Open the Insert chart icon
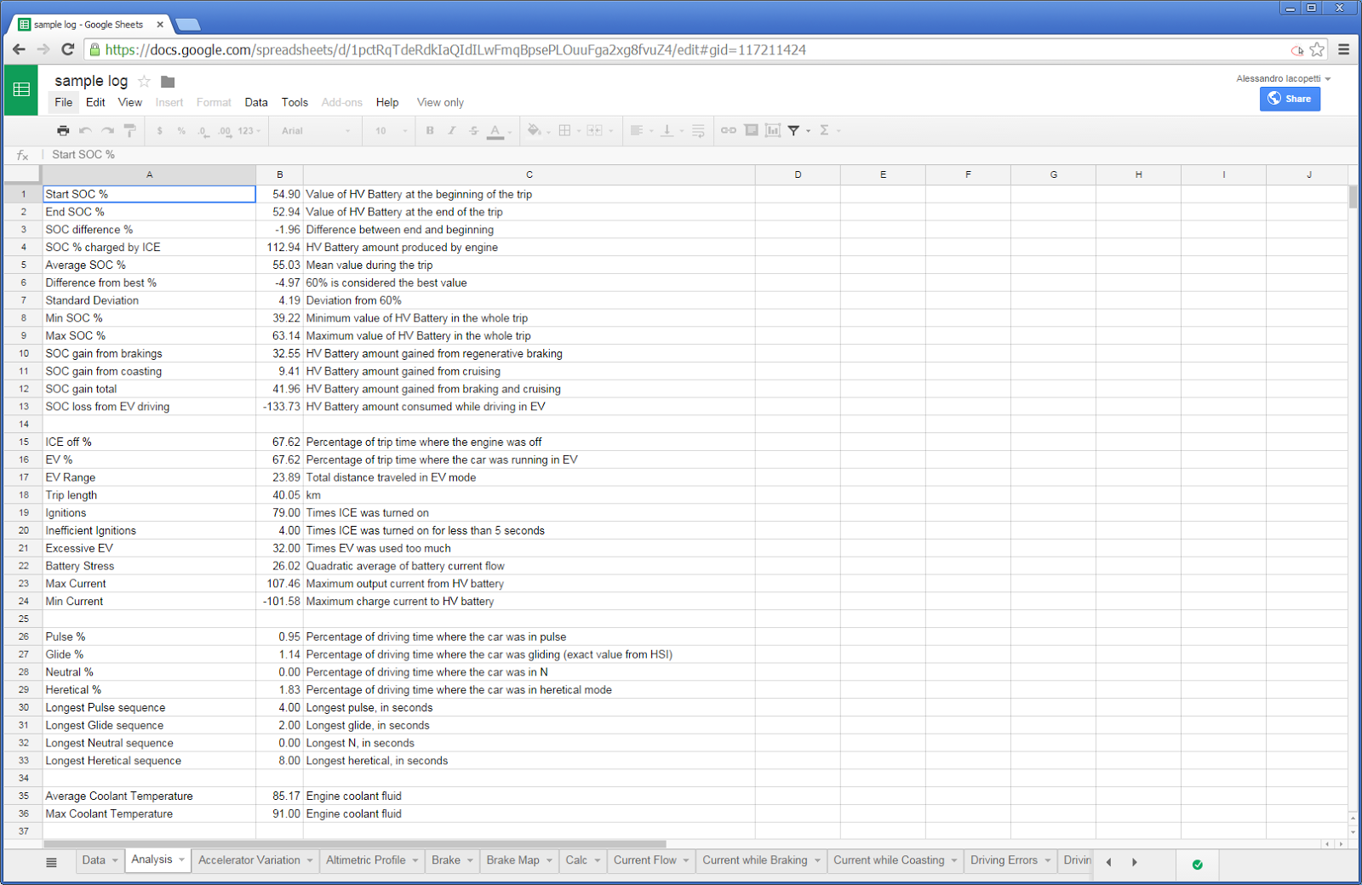 [x=773, y=130]
